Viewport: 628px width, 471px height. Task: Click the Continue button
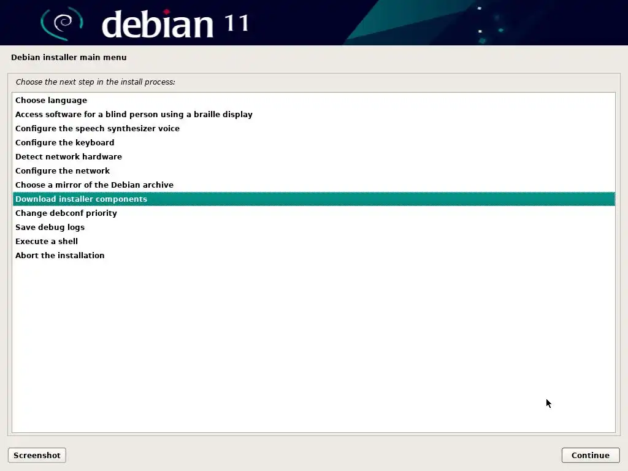coord(591,456)
